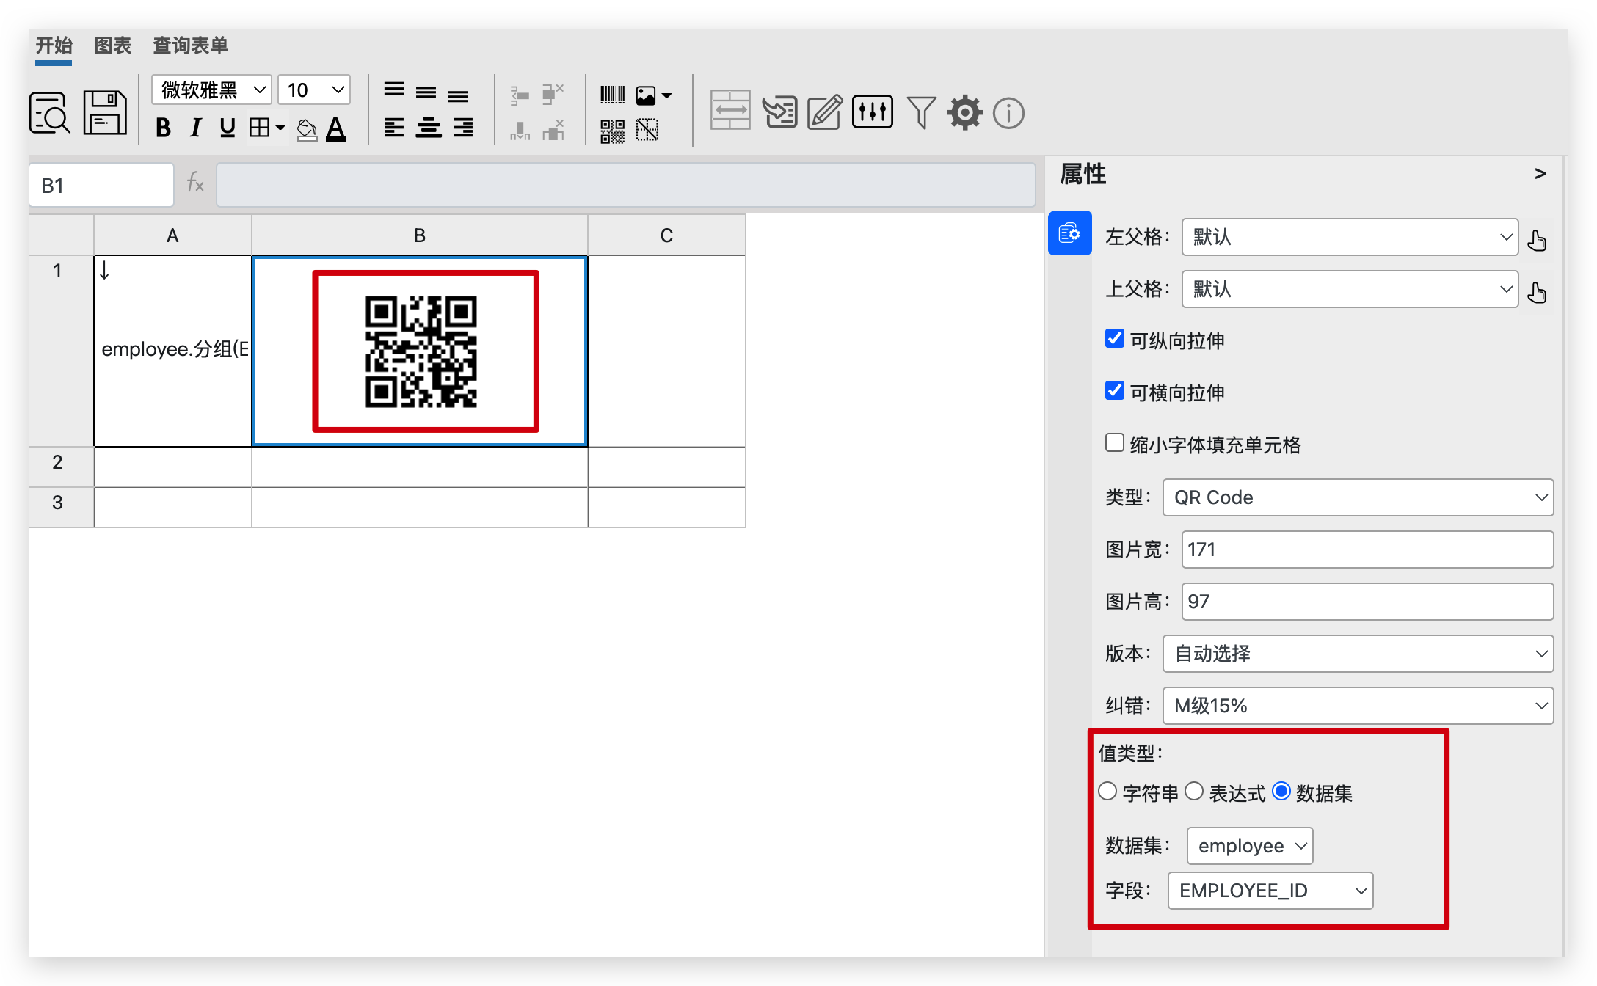The image size is (1597, 986).
Task: Open the 类型 QR Code dropdown
Action: (1358, 497)
